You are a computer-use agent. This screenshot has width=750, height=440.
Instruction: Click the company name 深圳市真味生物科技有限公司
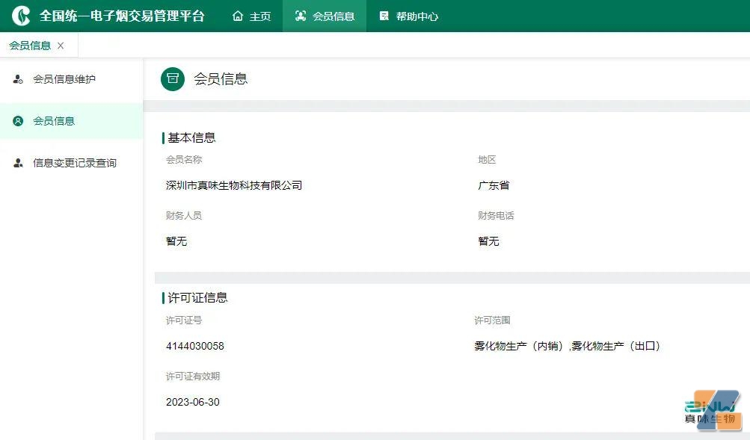tap(234, 185)
